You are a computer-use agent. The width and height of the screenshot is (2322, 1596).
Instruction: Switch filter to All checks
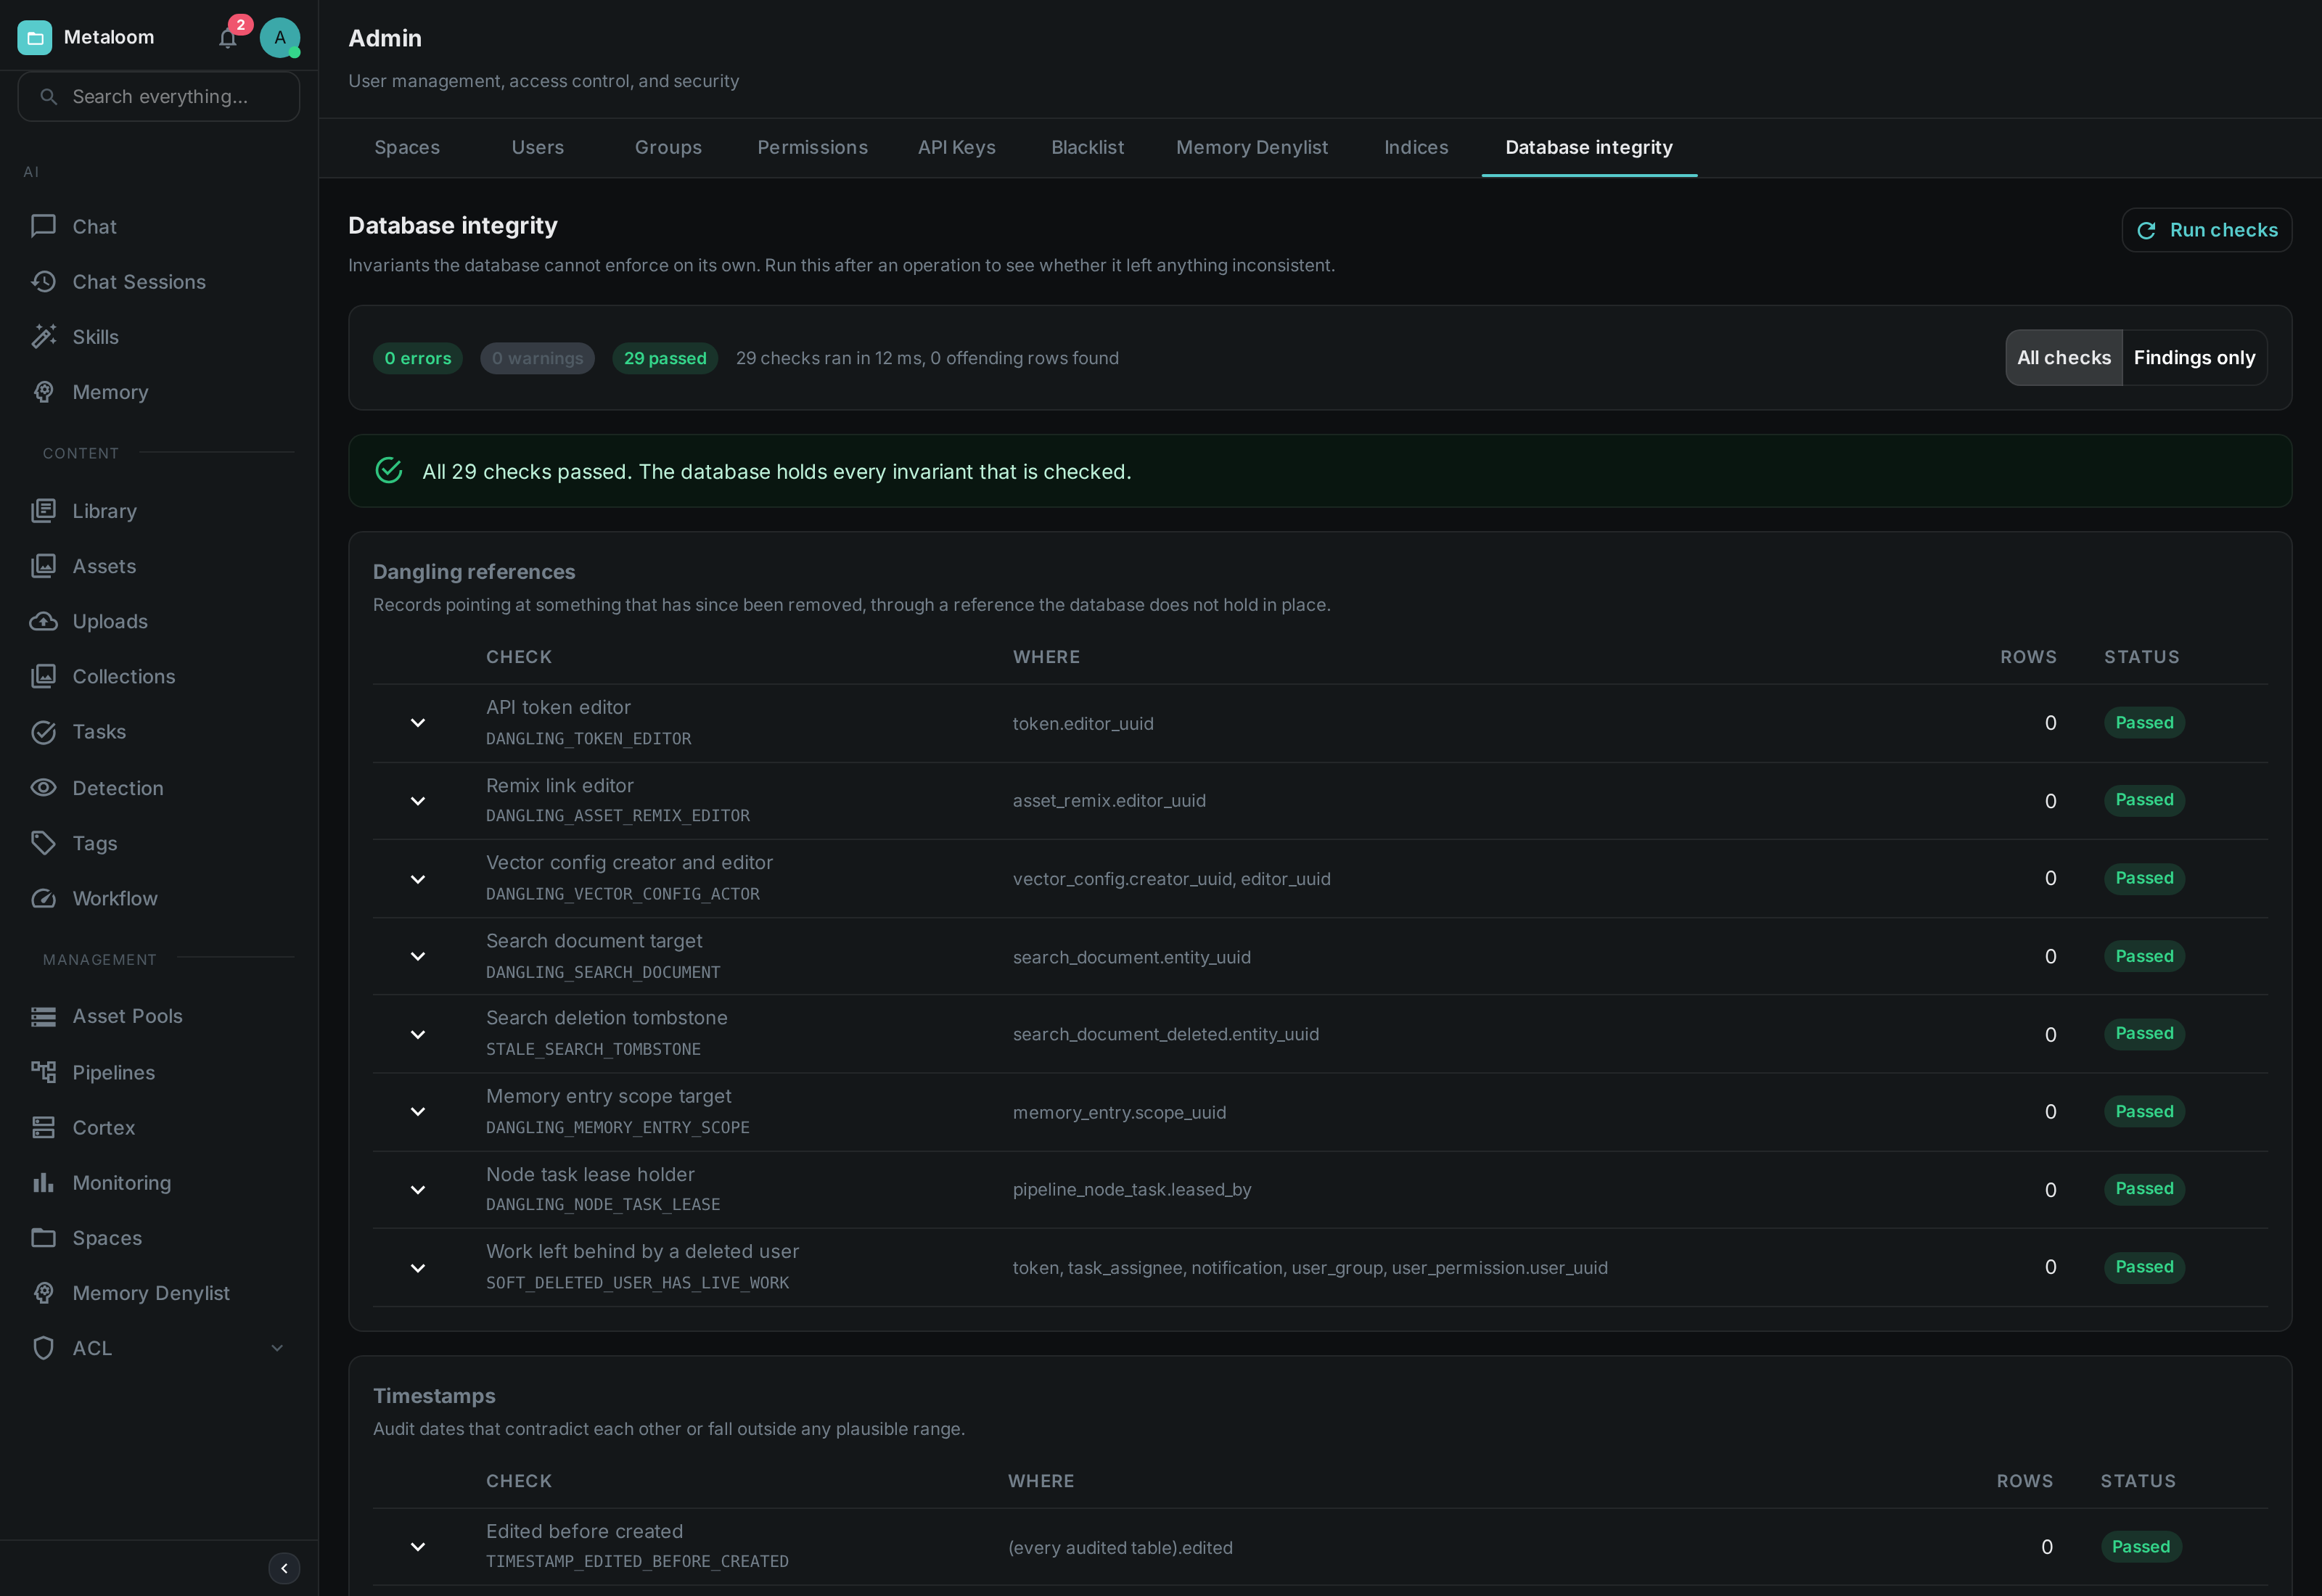pos(2063,357)
